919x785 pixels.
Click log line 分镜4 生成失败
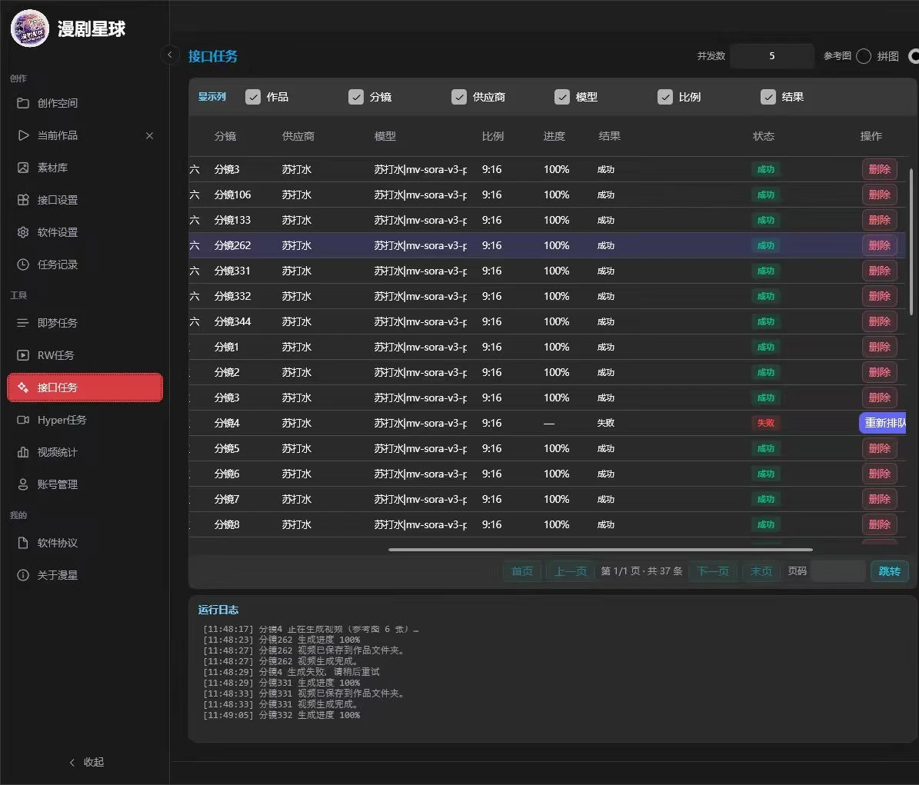click(x=291, y=672)
